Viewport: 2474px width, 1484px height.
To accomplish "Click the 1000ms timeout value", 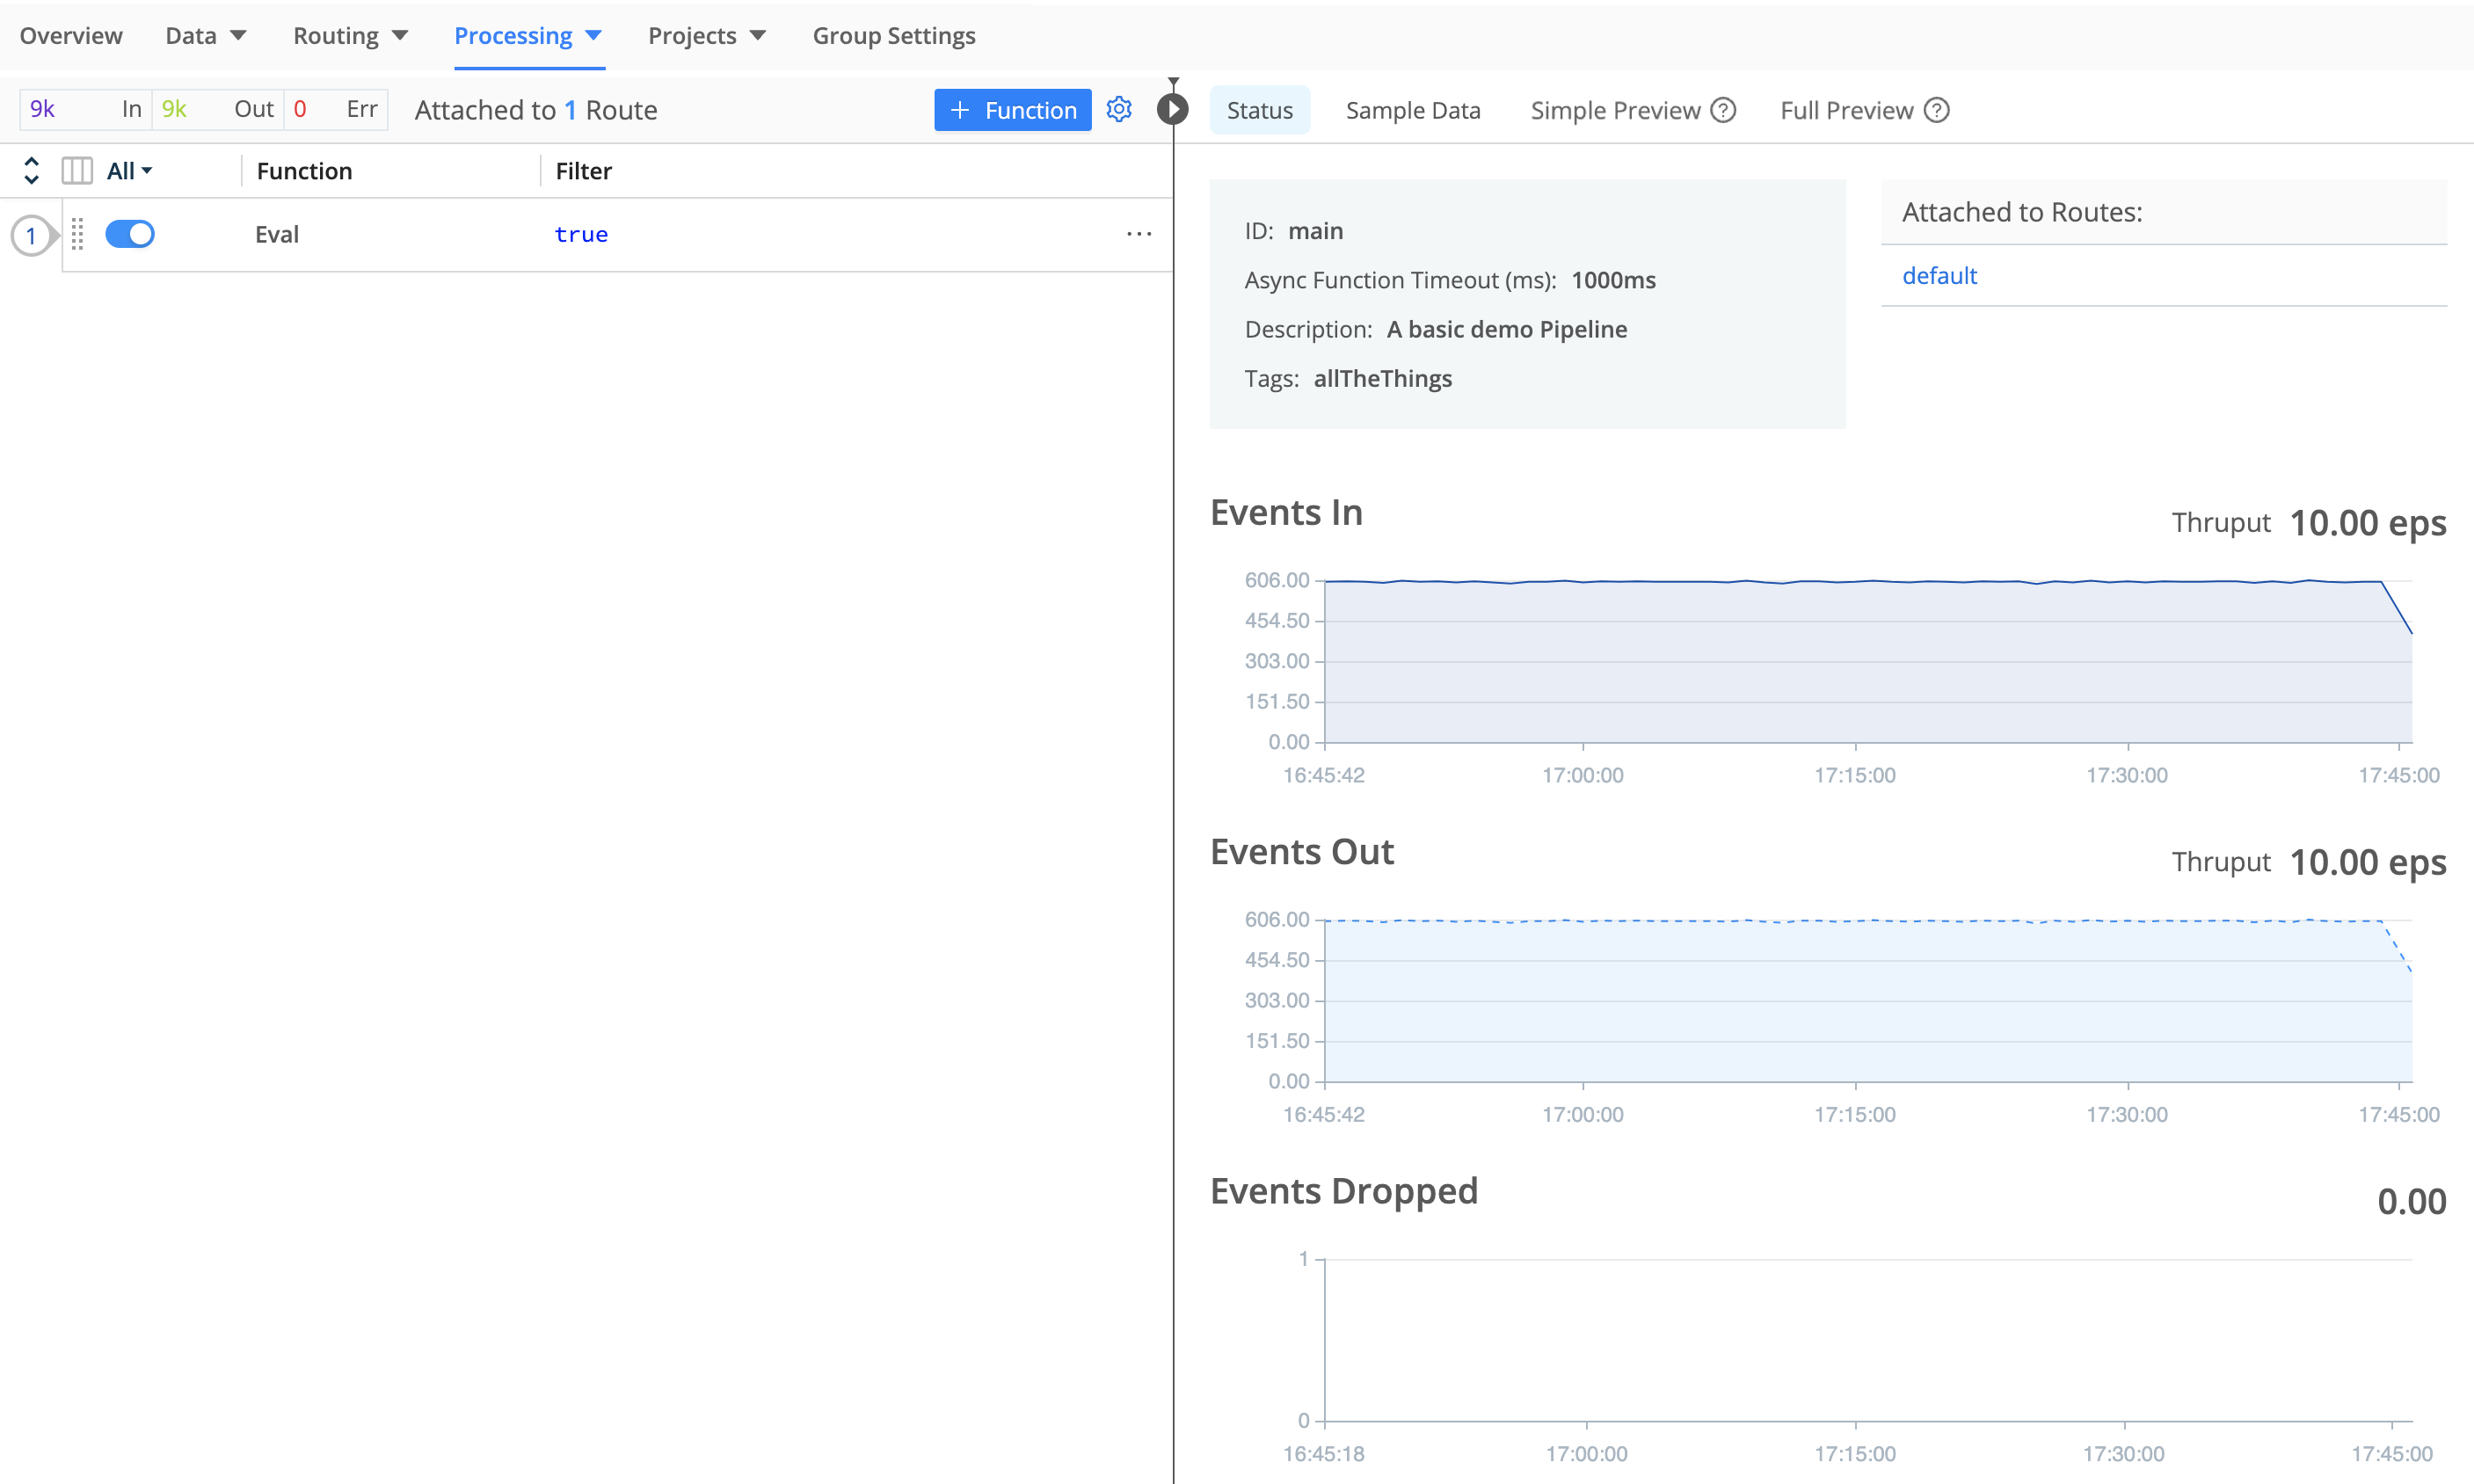I will [x=1613, y=280].
